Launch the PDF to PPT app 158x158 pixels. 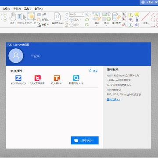tap(57, 80)
